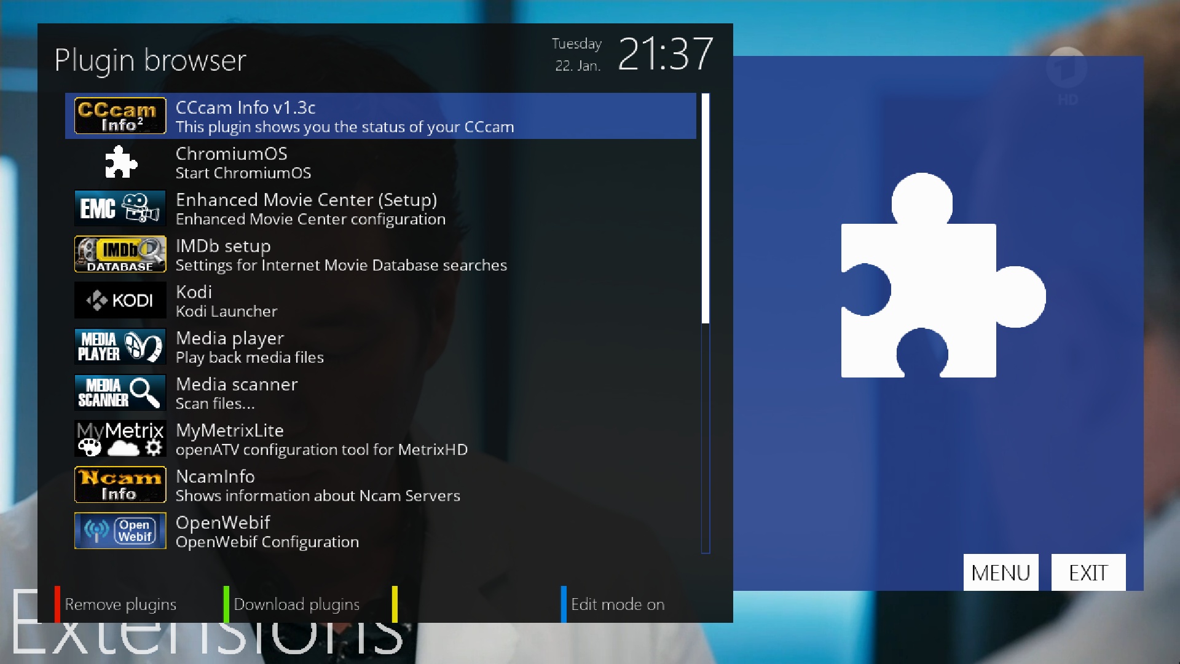Click the green color key marker
Viewport: 1180px width, 664px height.
(x=226, y=604)
